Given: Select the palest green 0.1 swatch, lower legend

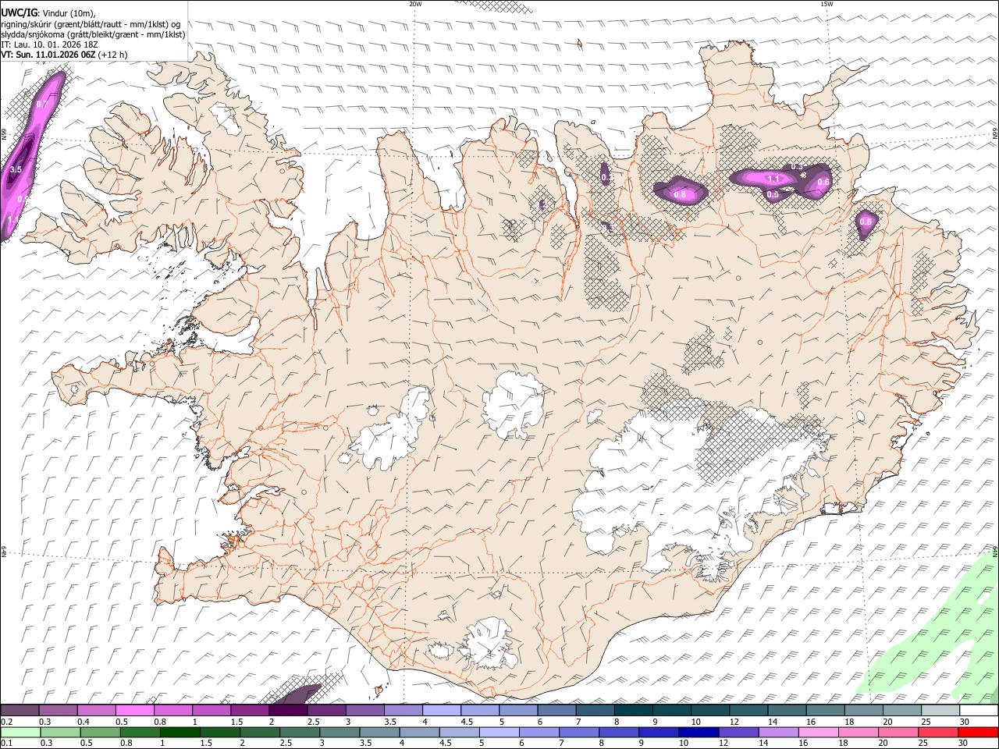Looking at the screenshot, I should click(x=20, y=732).
